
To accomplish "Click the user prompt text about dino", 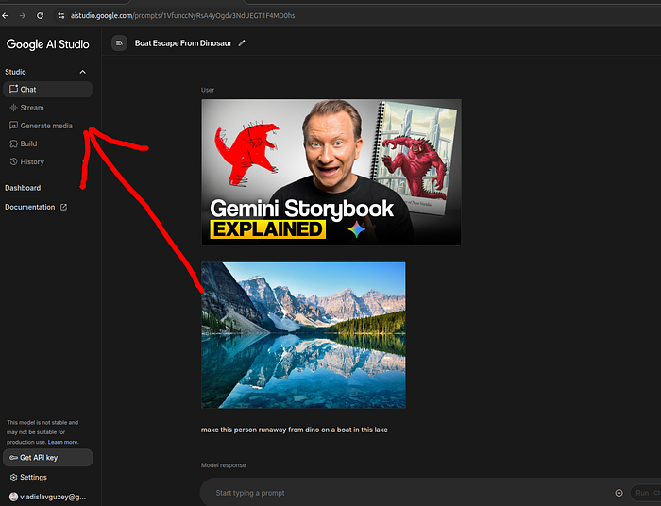I will pyautogui.click(x=295, y=430).
